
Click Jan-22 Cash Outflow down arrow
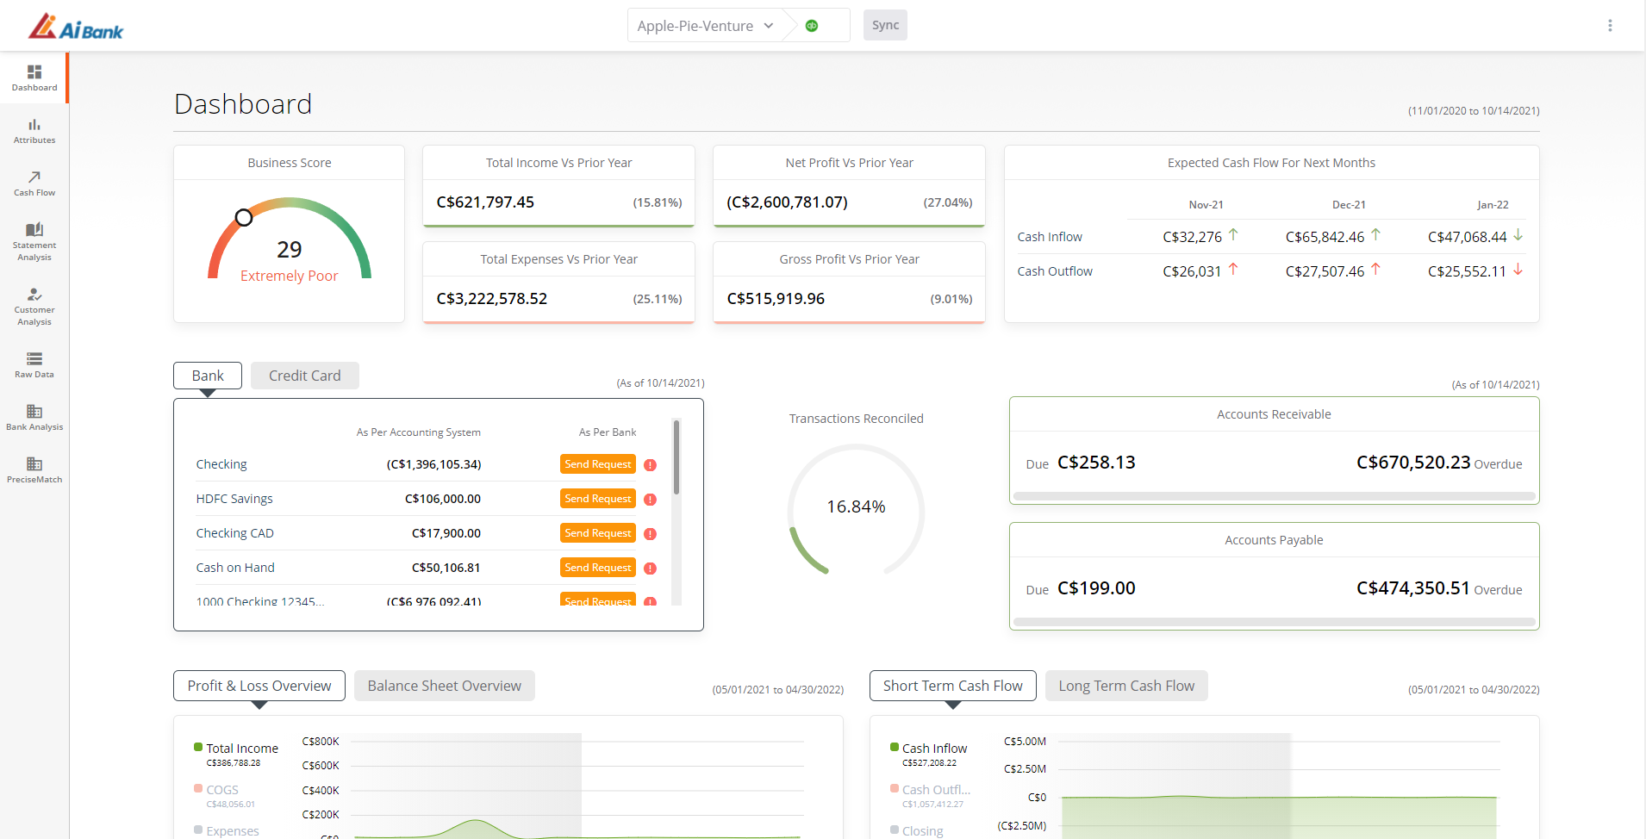coord(1518,269)
